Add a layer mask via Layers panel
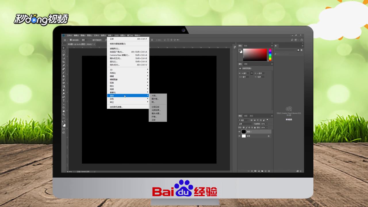 click(255, 171)
